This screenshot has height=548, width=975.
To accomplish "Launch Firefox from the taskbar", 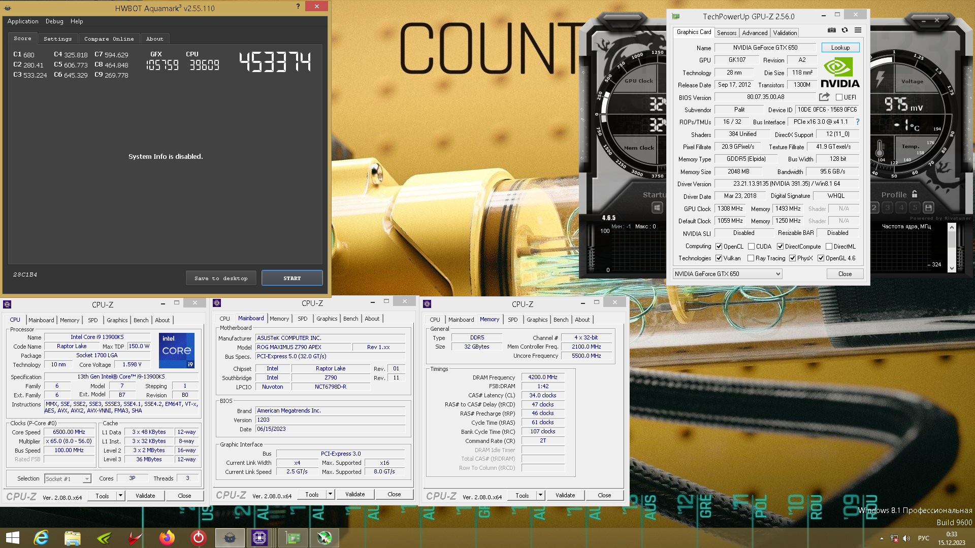I will point(167,538).
